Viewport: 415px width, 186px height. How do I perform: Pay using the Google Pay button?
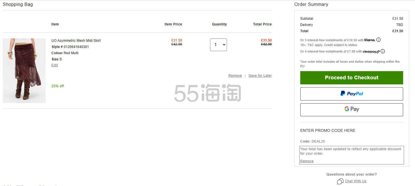pyautogui.click(x=352, y=110)
